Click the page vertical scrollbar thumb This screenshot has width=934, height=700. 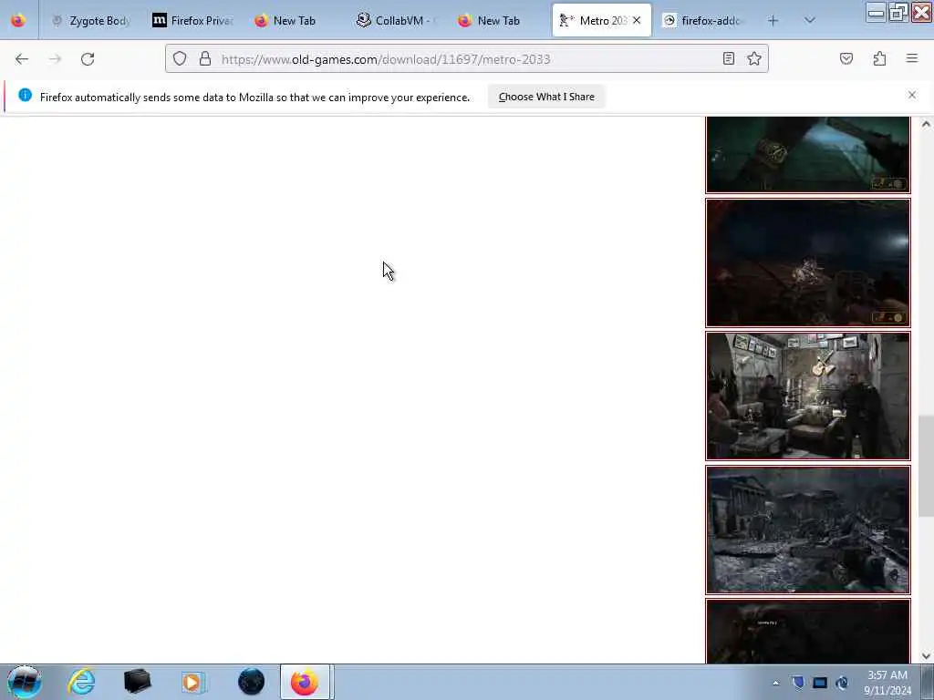tap(926, 466)
